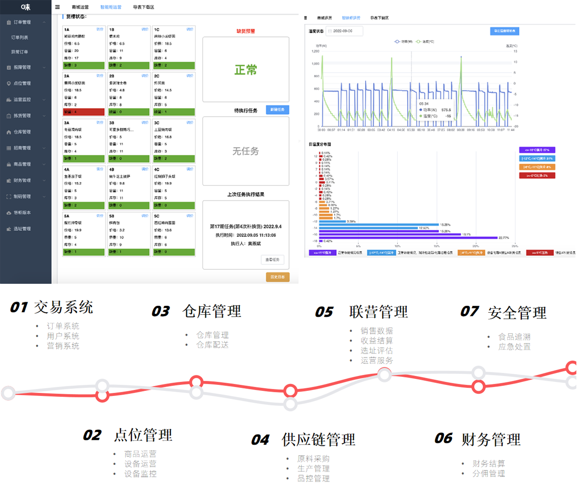The height and width of the screenshot is (504, 581).
Task: Open the 2022-09-06 date picker field
Action: tap(344, 31)
